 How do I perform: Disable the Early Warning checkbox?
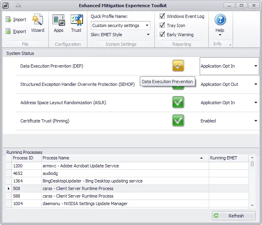pyautogui.click(x=162, y=35)
